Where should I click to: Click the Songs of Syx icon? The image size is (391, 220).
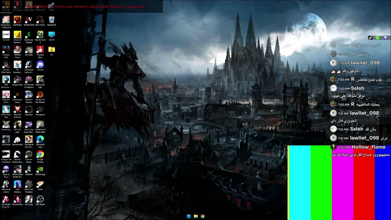click(17, 80)
